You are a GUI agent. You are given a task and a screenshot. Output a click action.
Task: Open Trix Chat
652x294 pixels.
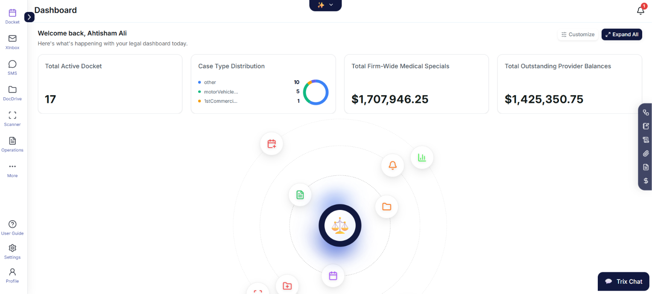pyautogui.click(x=623, y=282)
